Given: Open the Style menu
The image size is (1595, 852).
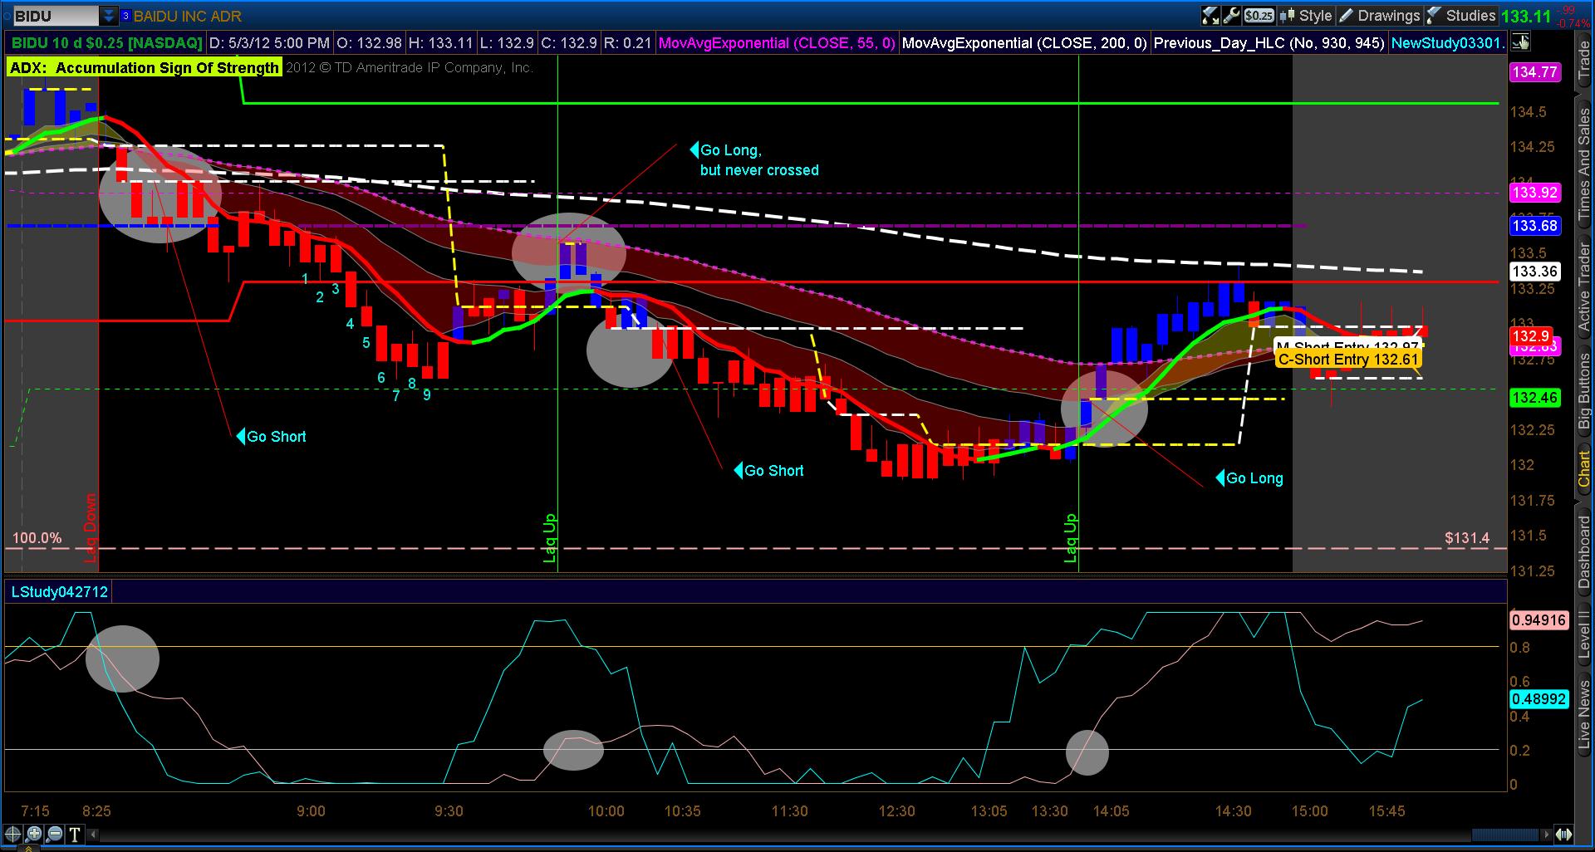Looking at the screenshot, I should pos(1307,15).
